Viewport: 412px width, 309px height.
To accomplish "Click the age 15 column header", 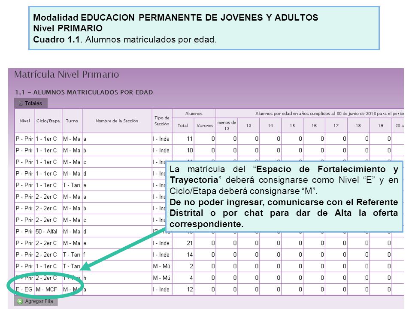I will click(x=292, y=126).
